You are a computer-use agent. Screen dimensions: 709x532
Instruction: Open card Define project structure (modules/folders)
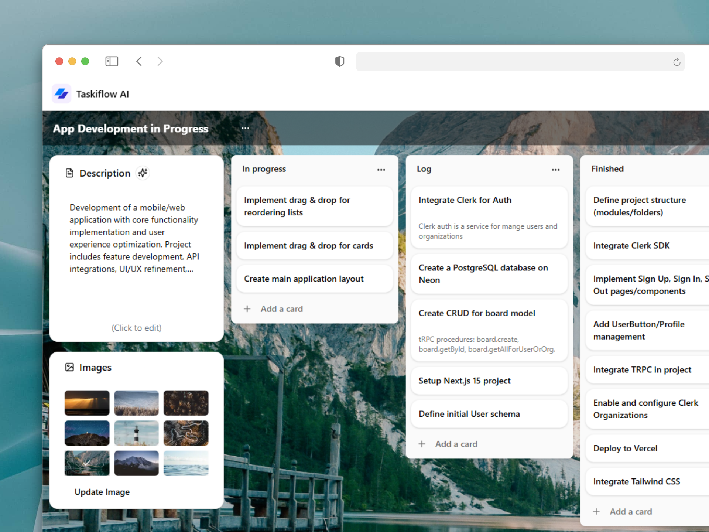(x=647, y=206)
